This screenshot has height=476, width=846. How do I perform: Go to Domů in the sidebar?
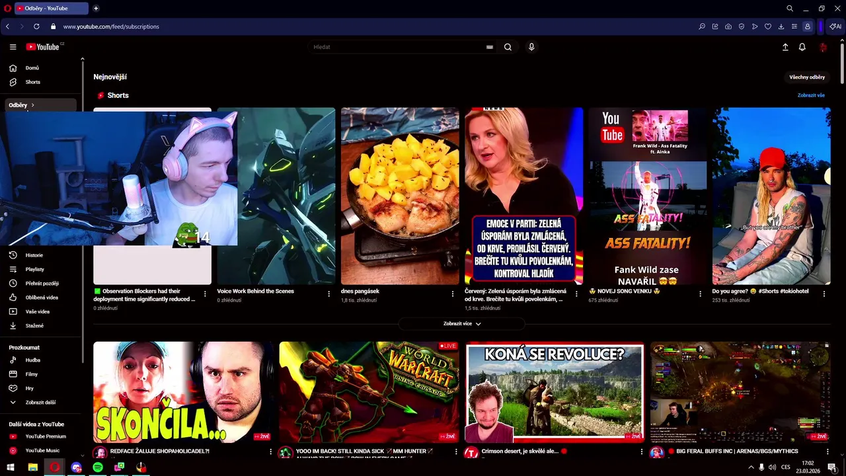(41, 68)
